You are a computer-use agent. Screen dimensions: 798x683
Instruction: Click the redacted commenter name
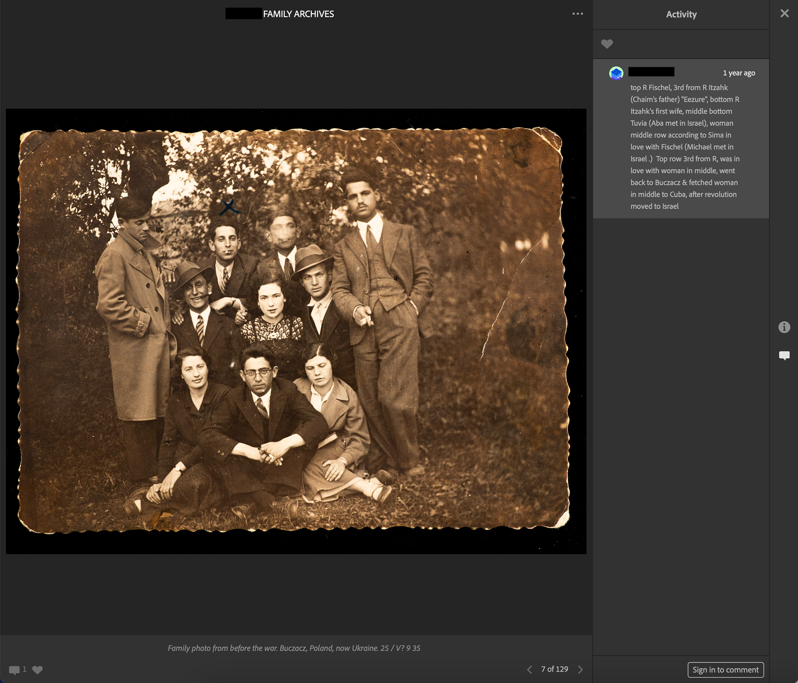coord(651,72)
